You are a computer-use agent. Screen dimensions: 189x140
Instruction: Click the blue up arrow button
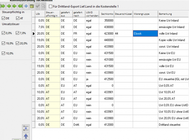[x=26, y=136]
